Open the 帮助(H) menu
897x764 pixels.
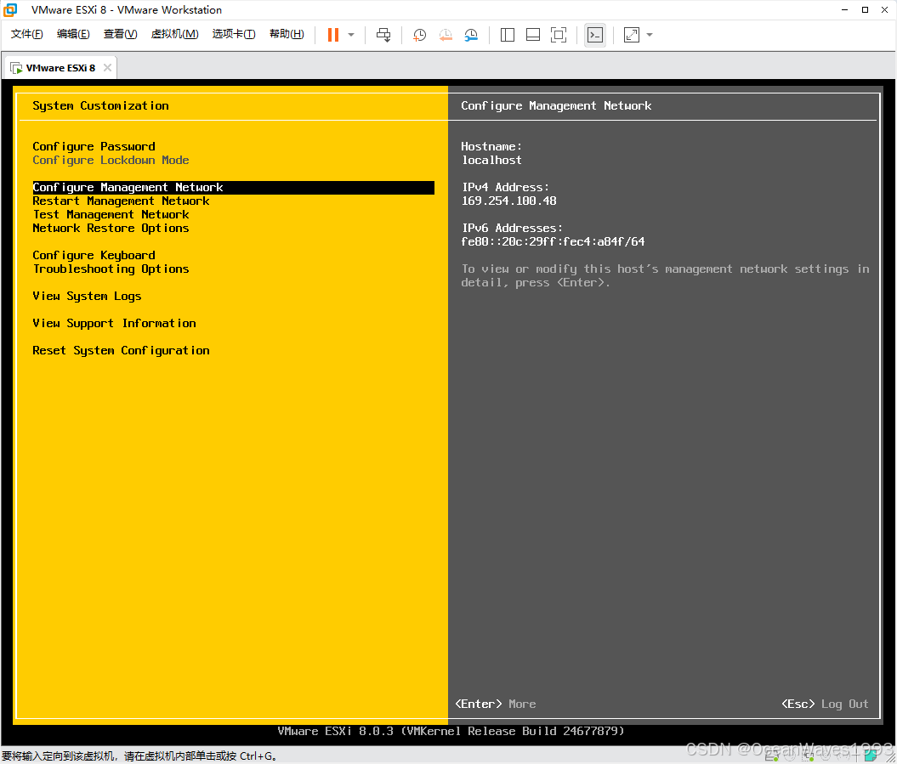click(x=287, y=34)
